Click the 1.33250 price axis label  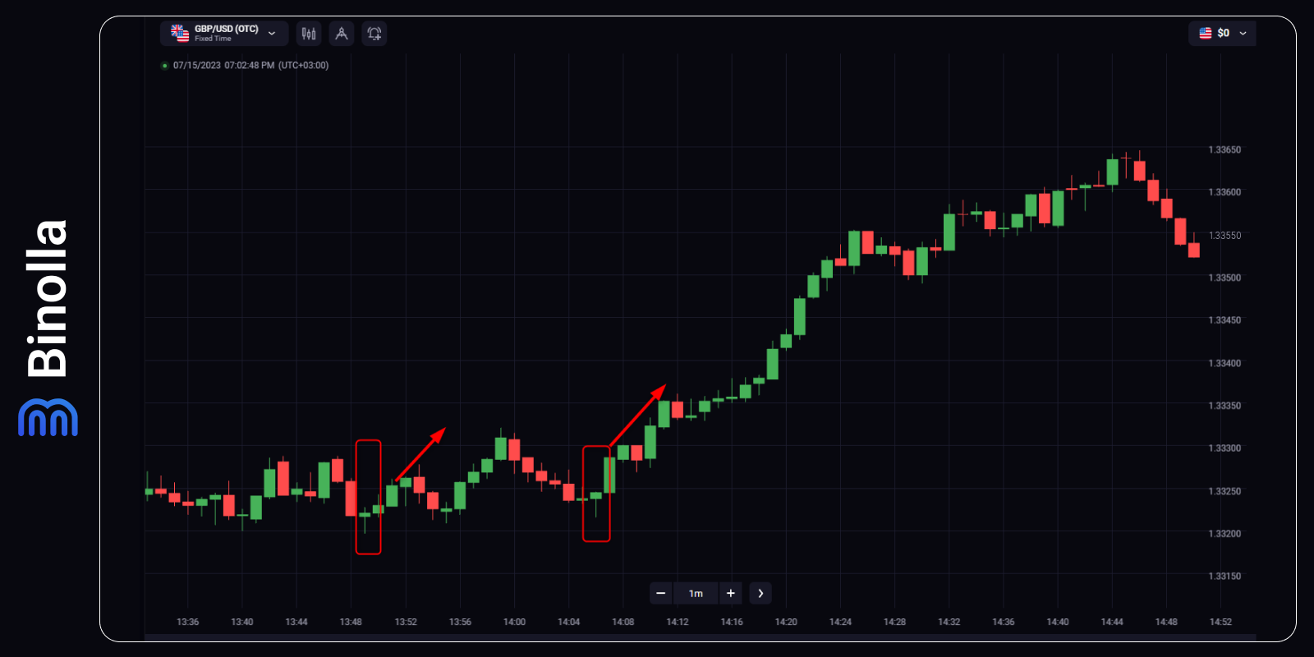(x=1224, y=491)
